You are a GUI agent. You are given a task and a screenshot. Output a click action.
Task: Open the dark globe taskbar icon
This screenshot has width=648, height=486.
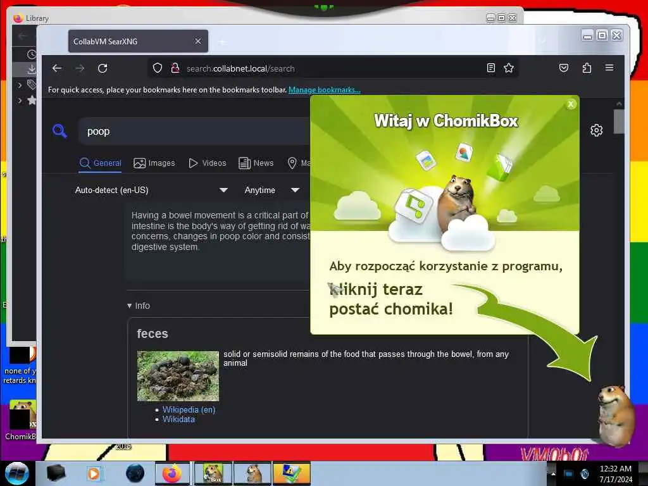click(x=135, y=473)
